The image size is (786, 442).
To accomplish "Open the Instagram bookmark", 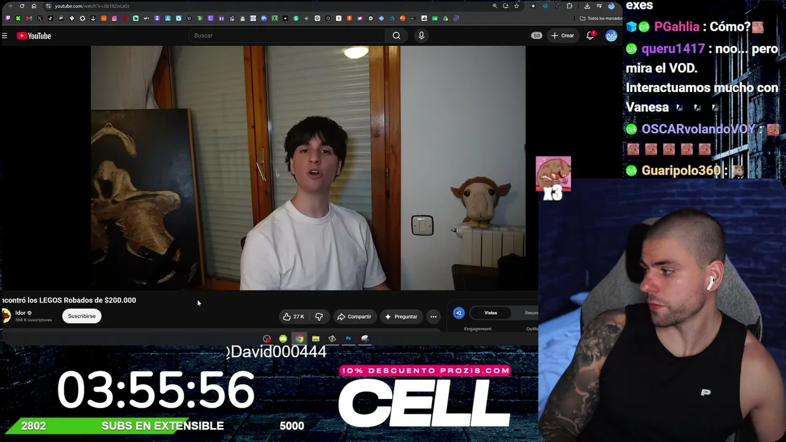I will [x=114, y=18].
